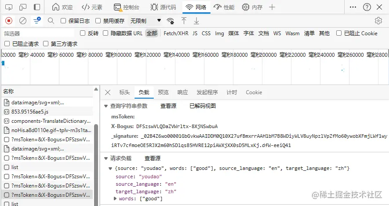This screenshot has width=389, height=206.
Task: Open the Payload (负载) detail tab
Action: tap(144, 92)
